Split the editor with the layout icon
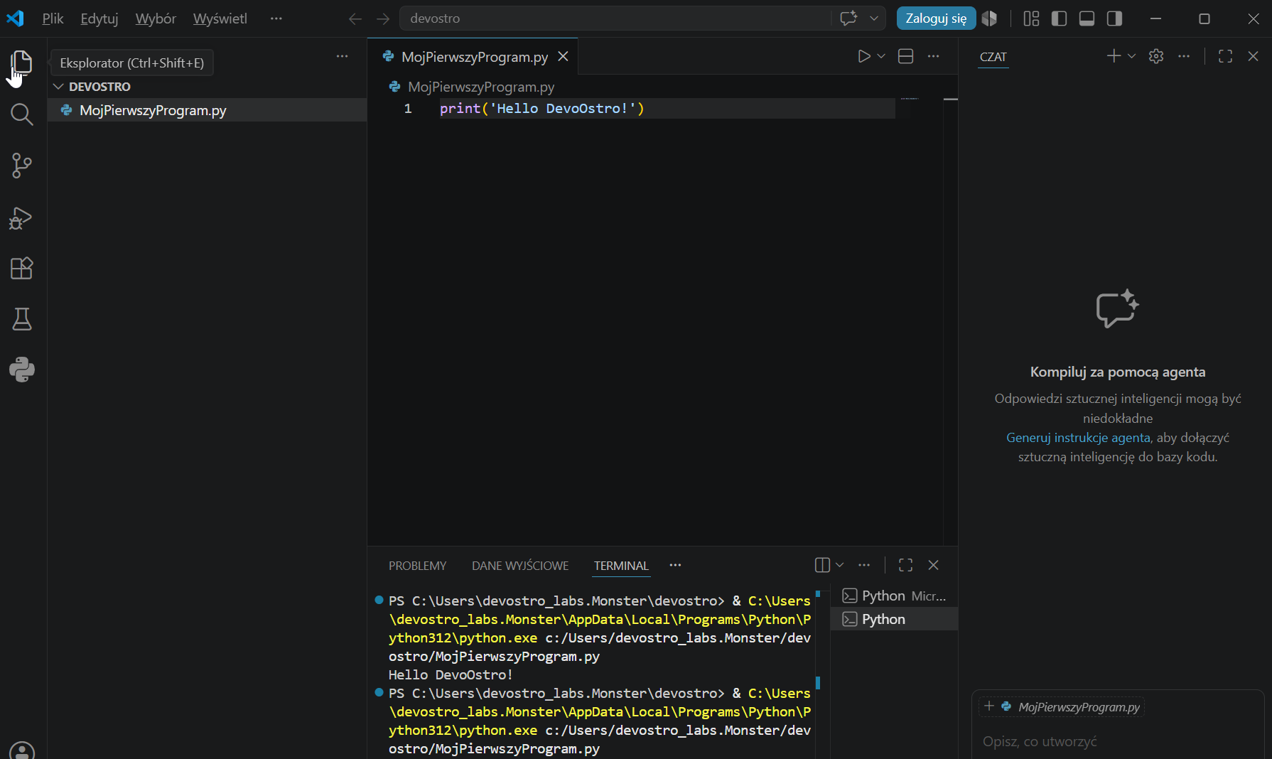The image size is (1272, 759). 905,56
